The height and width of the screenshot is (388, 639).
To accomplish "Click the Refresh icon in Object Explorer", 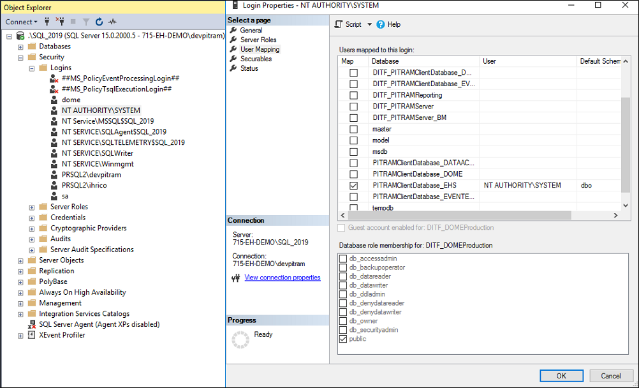I will (99, 22).
